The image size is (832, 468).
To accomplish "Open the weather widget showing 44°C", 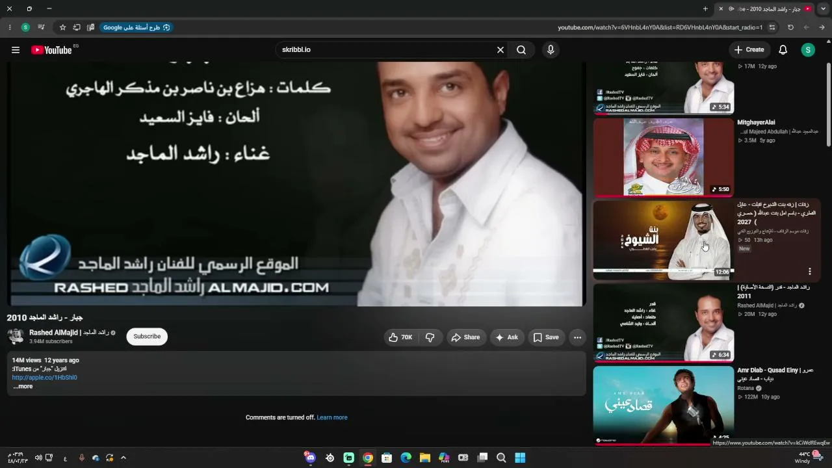I will pos(808,458).
